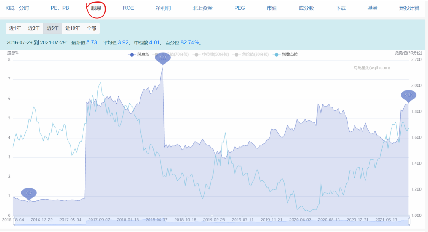Click the 2018-06-07 x-axis date label
Viewport: 428px width, 232px height.
coord(157,220)
